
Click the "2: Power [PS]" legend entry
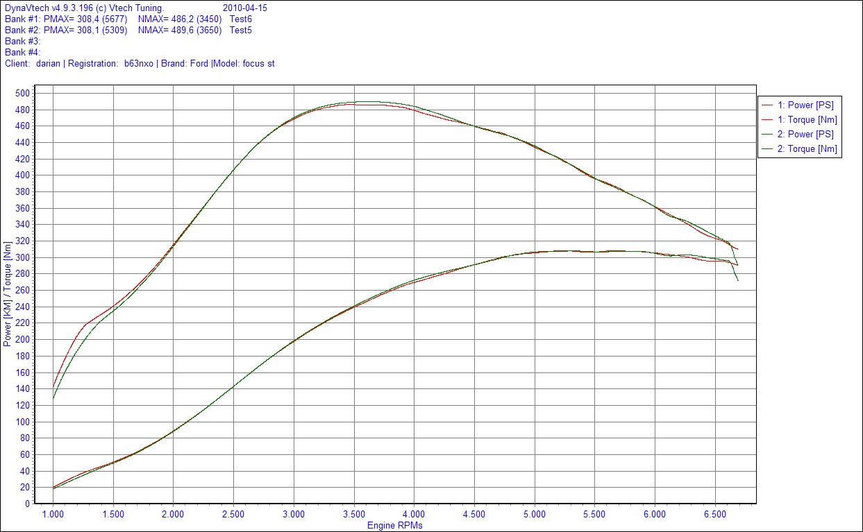point(805,135)
